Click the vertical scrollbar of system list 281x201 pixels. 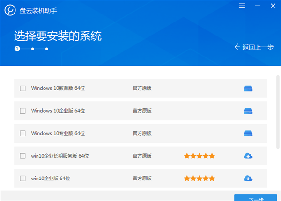[x=278, y=112]
